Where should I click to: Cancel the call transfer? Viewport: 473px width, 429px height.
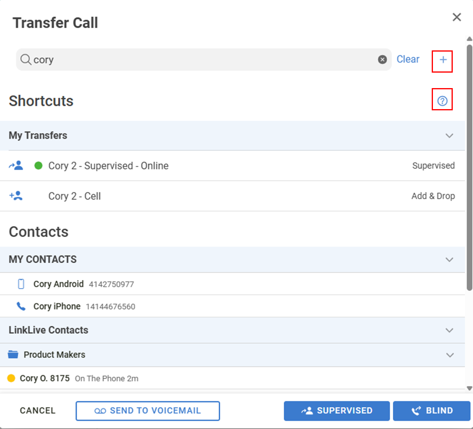[38, 411]
